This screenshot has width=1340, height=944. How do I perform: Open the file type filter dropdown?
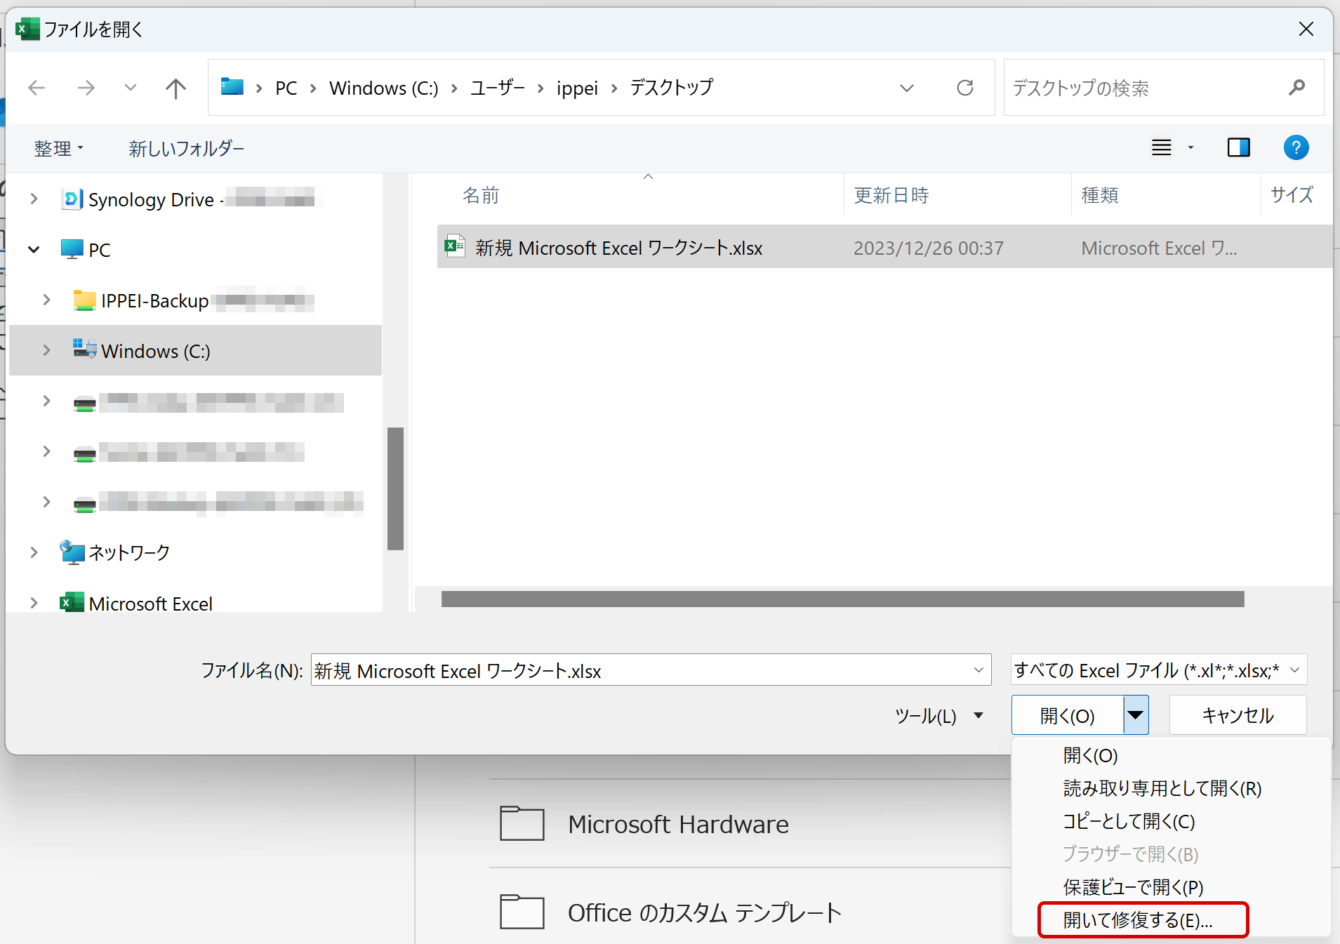(x=1158, y=670)
